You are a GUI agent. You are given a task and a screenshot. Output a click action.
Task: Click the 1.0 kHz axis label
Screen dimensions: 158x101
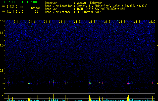(2, 45)
